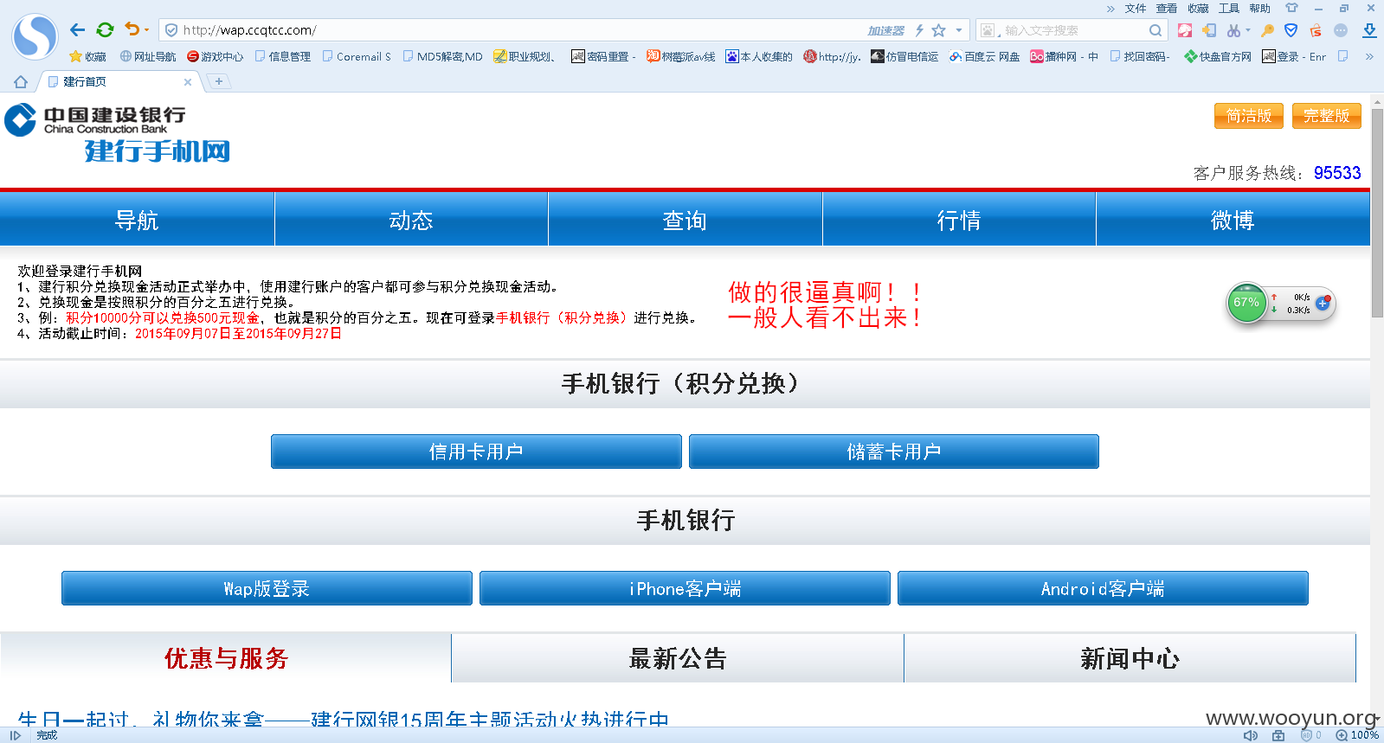Click the search box with placeholder 输入文字搜索
The width and height of the screenshot is (1384, 743).
[x=1073, y=30]
